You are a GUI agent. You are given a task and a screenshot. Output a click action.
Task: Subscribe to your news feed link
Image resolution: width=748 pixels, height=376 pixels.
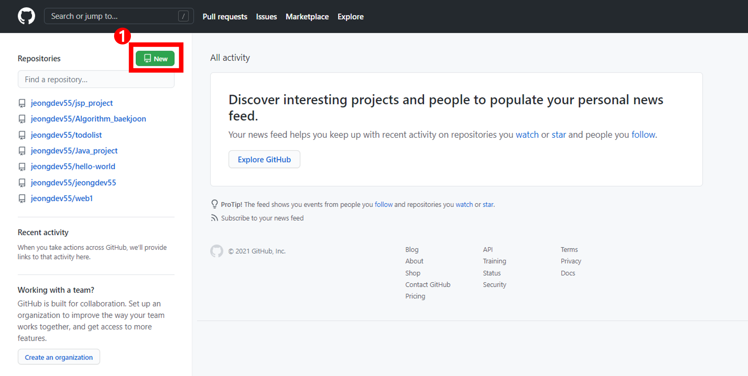tap(262, 218)
